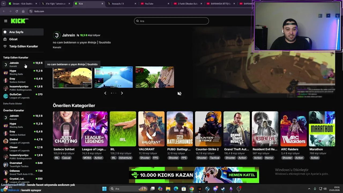Open Takip Edilen Kanallar sidebar item

click(23, 46)
